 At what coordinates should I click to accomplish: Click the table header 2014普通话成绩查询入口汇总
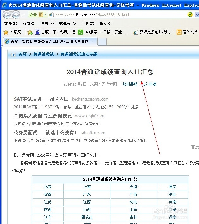[110, 179]
